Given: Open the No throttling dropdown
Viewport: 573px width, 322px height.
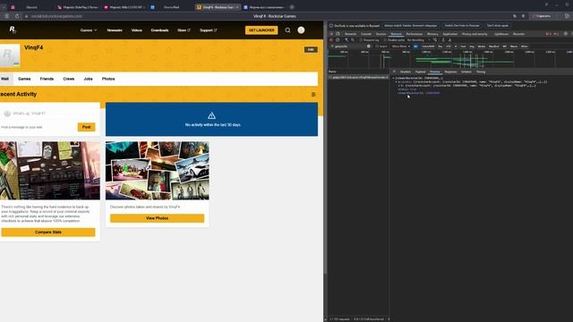Looking at the screenshot, I should coord(419,39).
